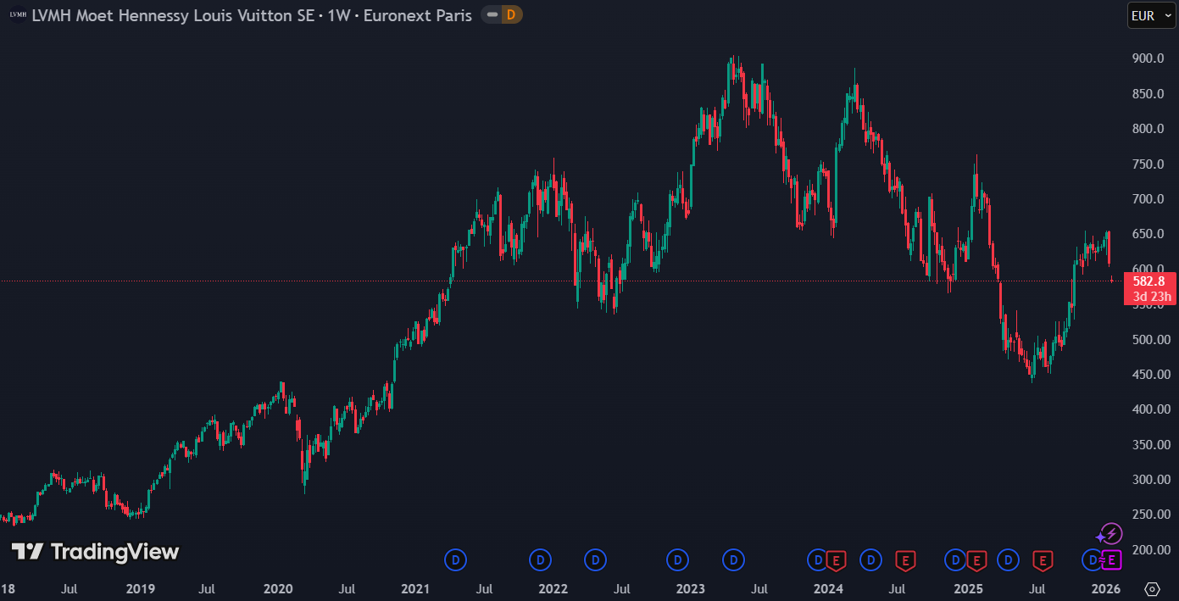Click the 700.00 price axis label
This screenshot has height=601, width=1179.
pos(1148,199)
